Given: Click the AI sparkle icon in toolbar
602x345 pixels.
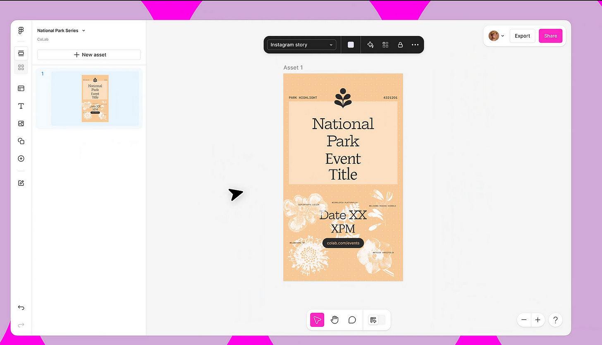Looking at the screenshot, I should tap(370, 45).
